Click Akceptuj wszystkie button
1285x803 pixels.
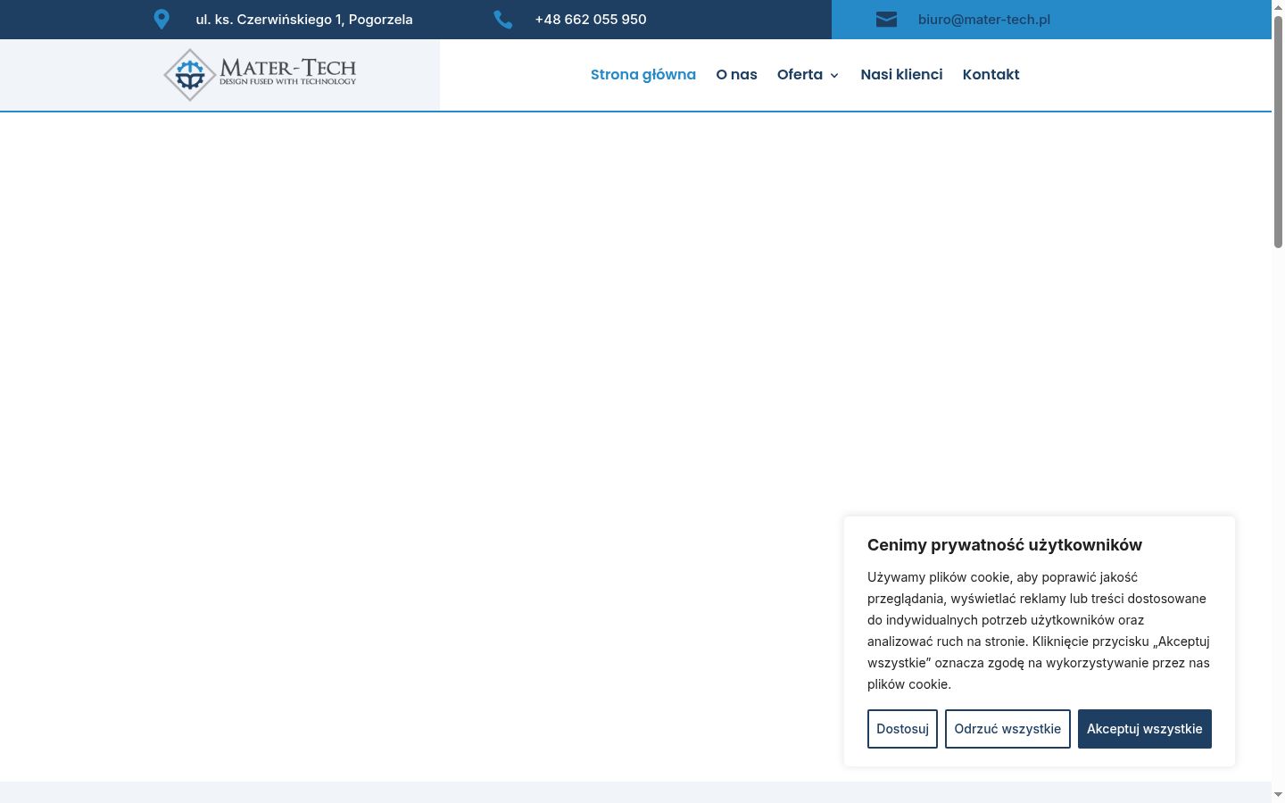[1145, 729]
